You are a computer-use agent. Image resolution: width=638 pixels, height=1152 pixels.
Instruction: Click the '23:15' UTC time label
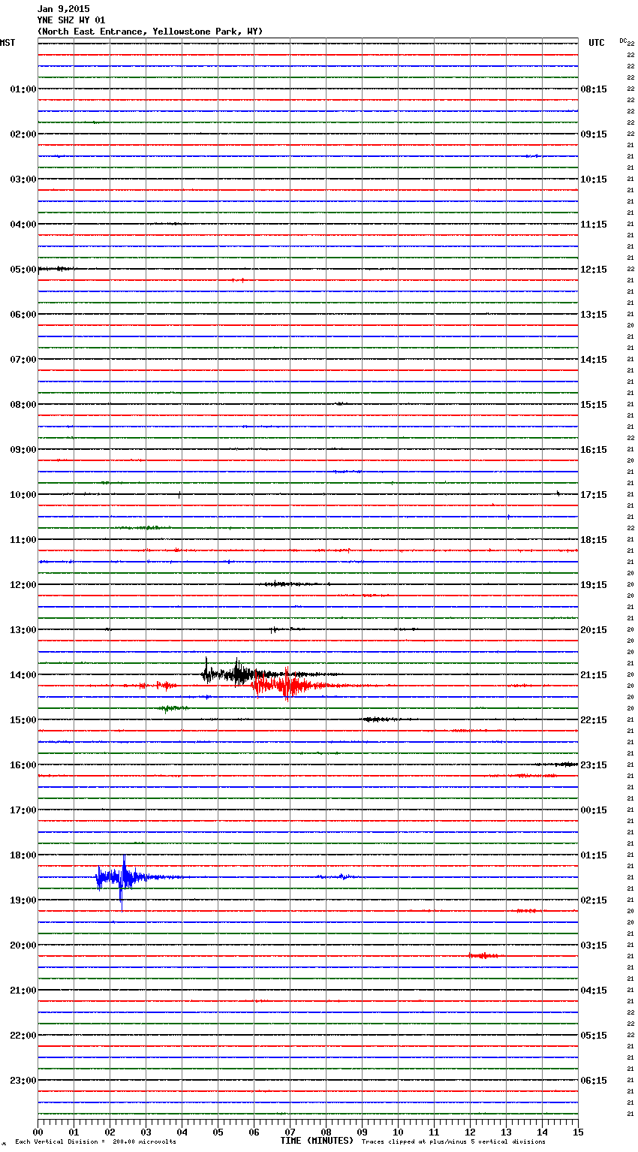[594, 765]
